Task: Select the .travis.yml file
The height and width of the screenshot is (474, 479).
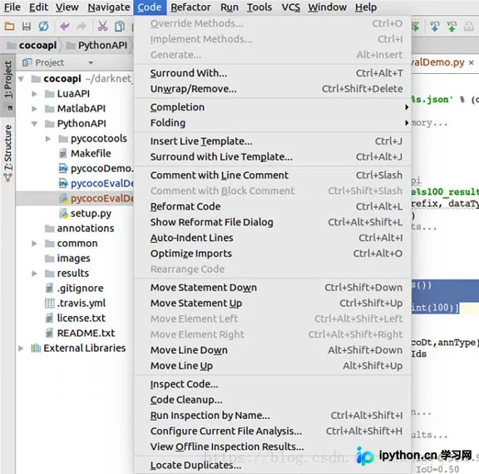Action: pos(81,303)
